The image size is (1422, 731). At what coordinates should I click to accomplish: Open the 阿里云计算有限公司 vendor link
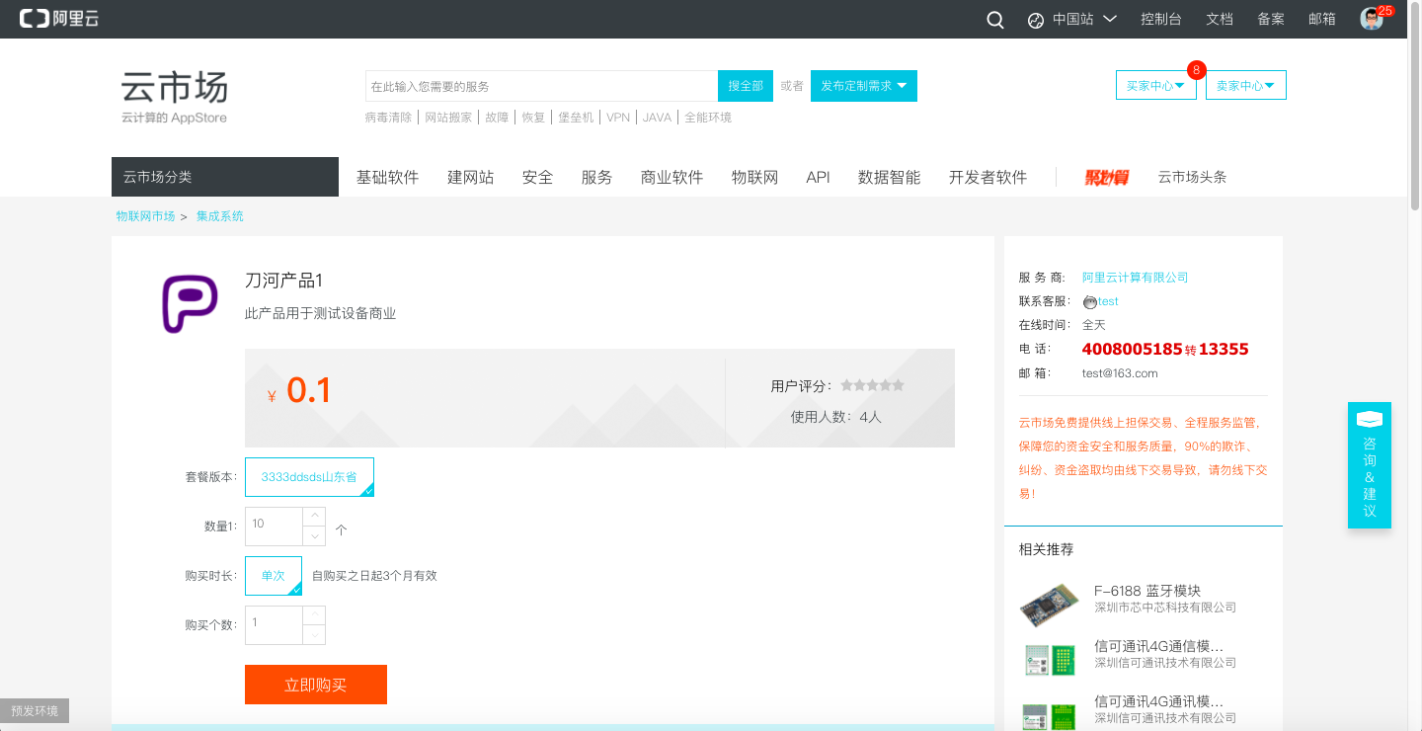pos(1136,278)
